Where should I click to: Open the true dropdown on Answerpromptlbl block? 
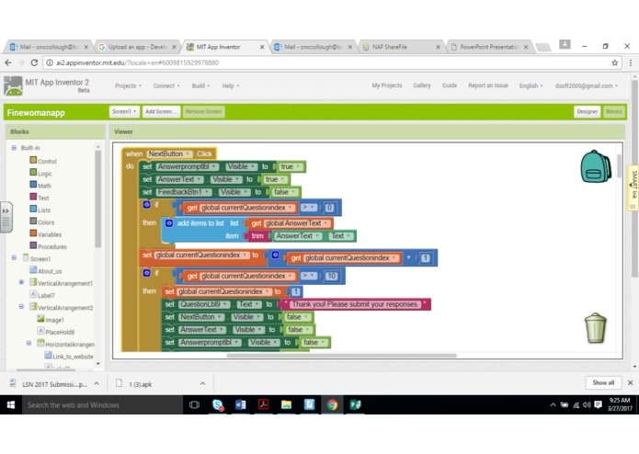(291, 166)
